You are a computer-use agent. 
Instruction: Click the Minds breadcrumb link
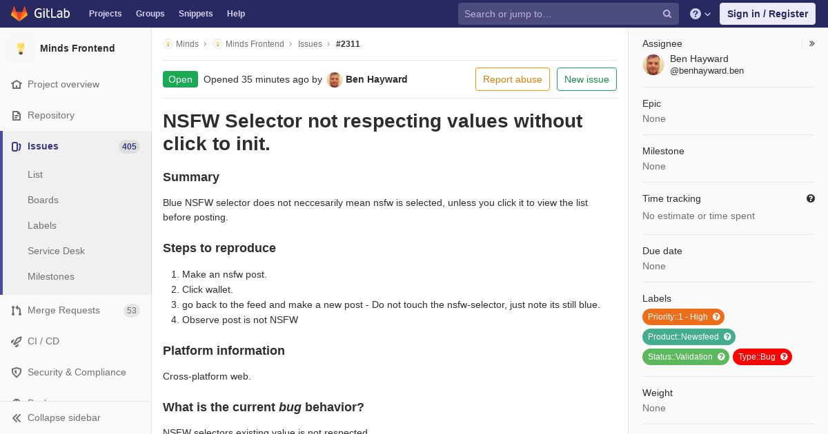pos(187,44)
